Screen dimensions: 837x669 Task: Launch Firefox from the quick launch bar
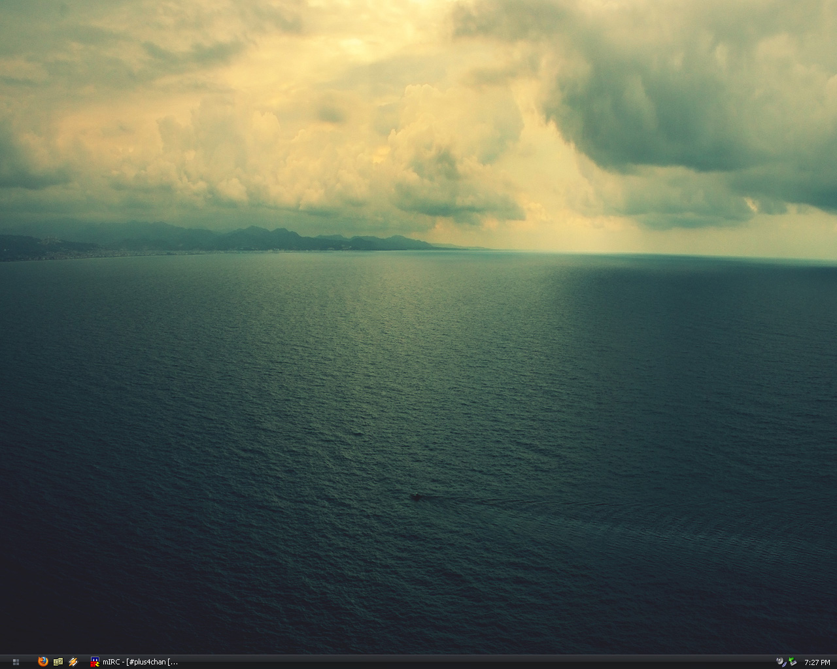43,662
